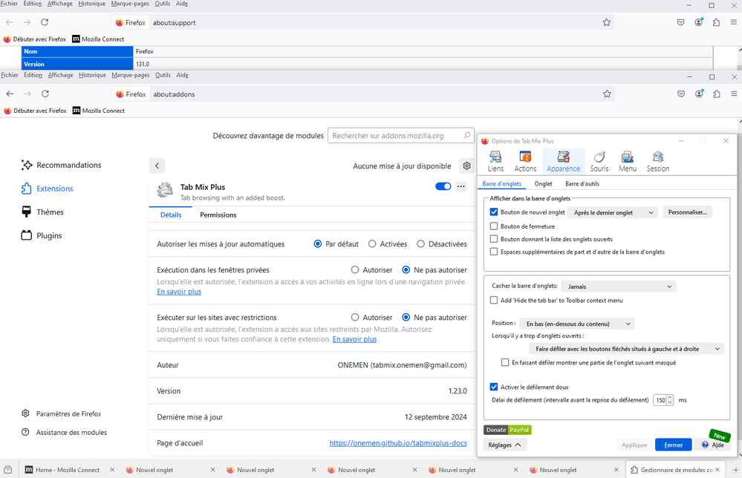
Task: Open 'En savoir plus' link under private windows
Action: [179, 292]
